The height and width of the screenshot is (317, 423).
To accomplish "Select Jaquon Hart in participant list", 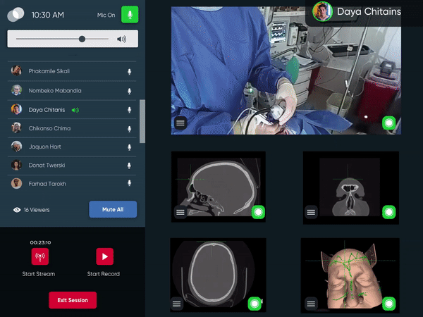I will click(44, 147).
